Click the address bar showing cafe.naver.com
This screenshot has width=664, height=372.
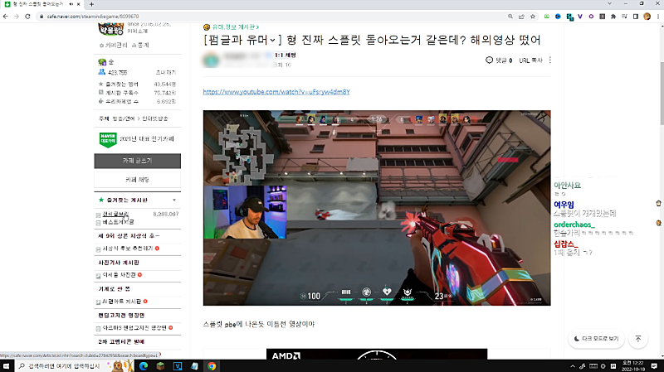(x=271, y=17)
